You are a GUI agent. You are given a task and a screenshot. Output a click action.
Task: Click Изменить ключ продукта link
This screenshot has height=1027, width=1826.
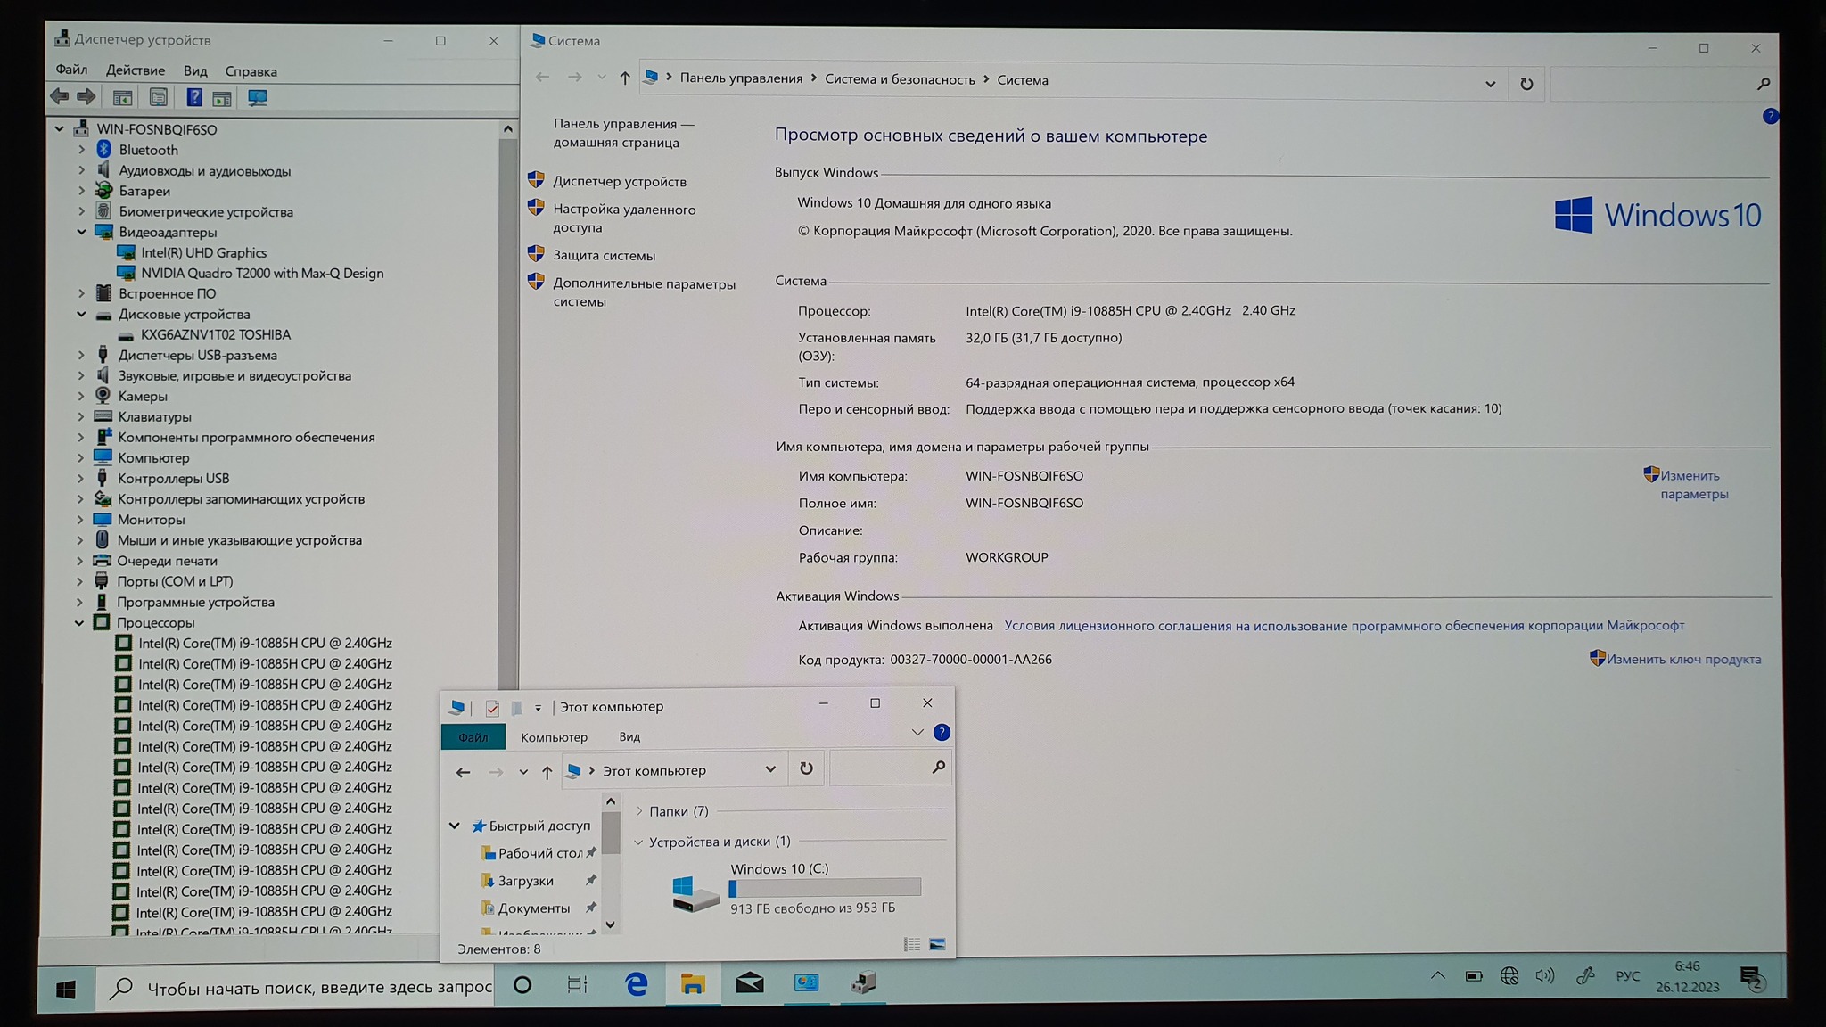click(1683, 660)
